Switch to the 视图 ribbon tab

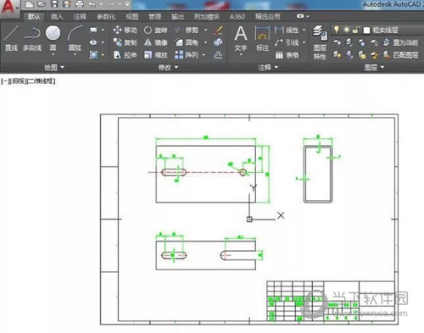pyautogui.click(x=131, y=17)
